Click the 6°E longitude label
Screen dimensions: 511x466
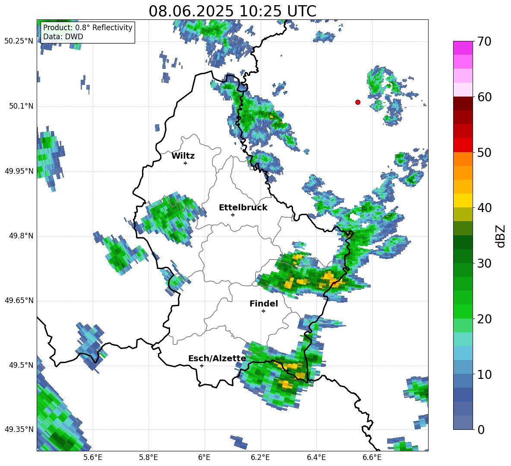point(204,457)
